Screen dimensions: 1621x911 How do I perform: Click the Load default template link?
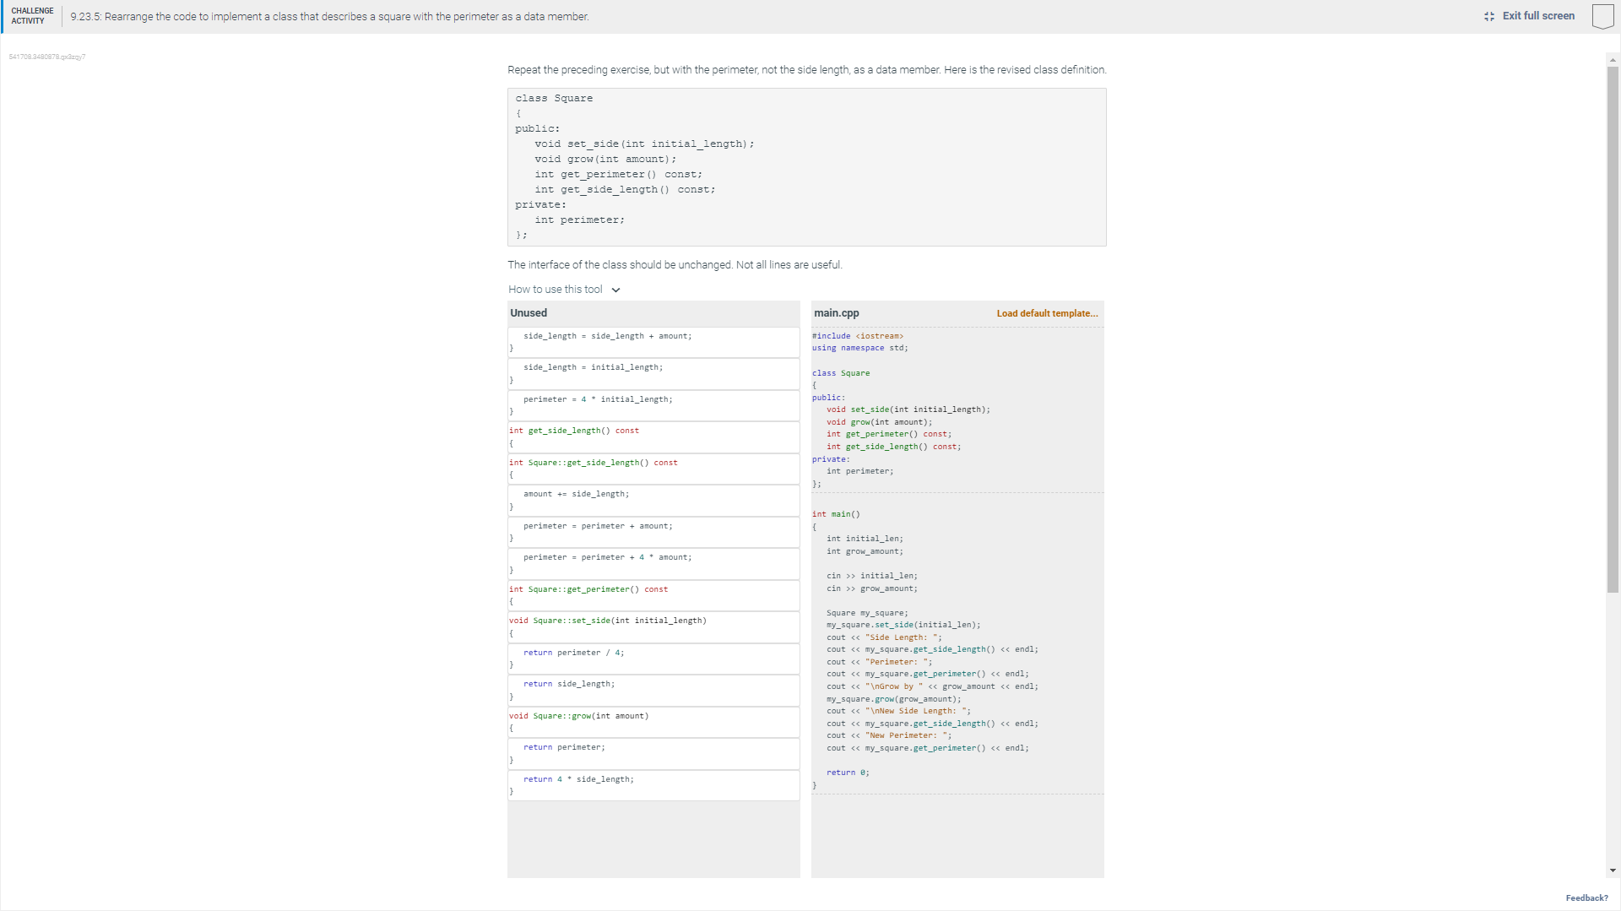point(1047,312)
